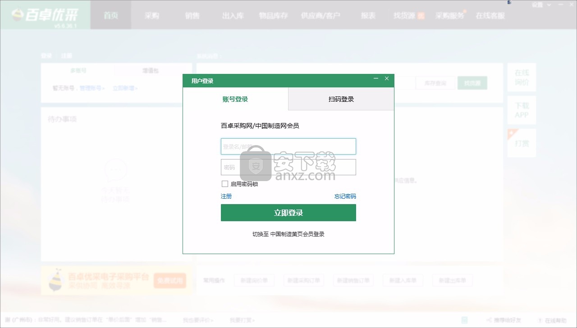
Task: Open the 设置 settings dropdown
Action: tap(541, 5)
